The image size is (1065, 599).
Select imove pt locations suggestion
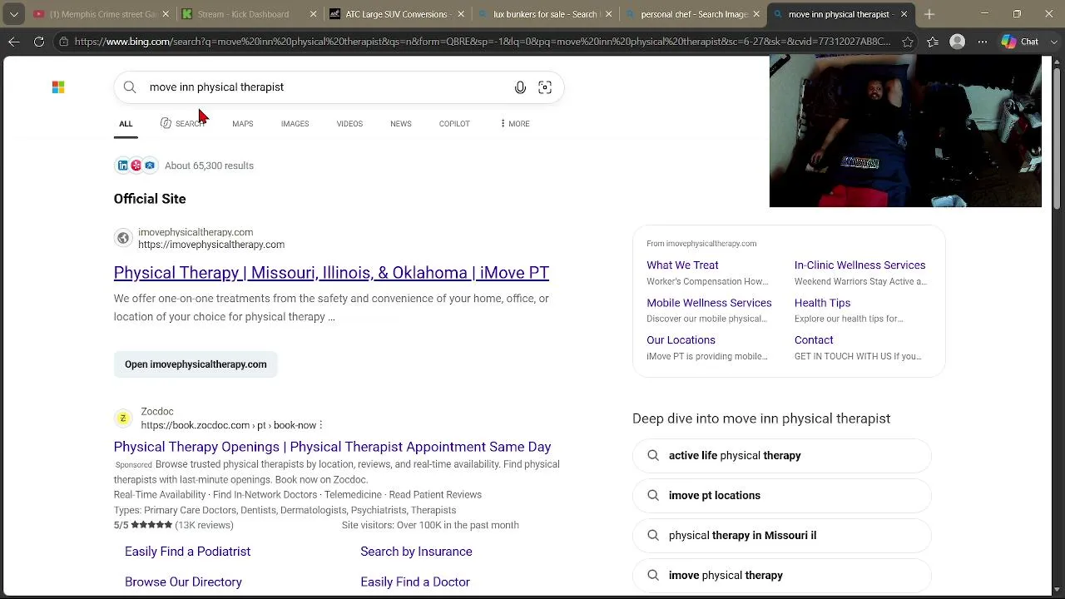(782, 496)
